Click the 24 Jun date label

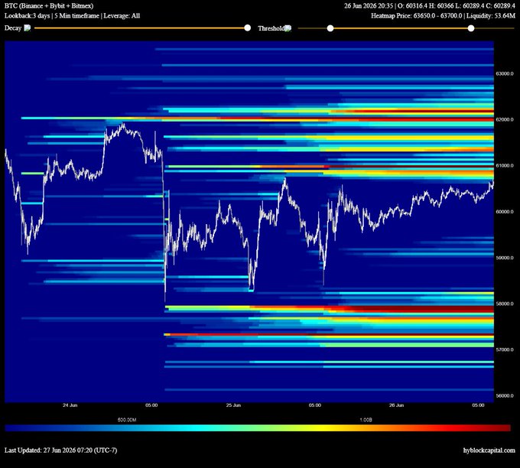(x=70, y=405)
